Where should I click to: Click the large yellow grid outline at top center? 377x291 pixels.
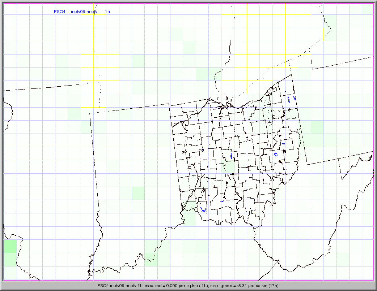click(x=266, y=54)
